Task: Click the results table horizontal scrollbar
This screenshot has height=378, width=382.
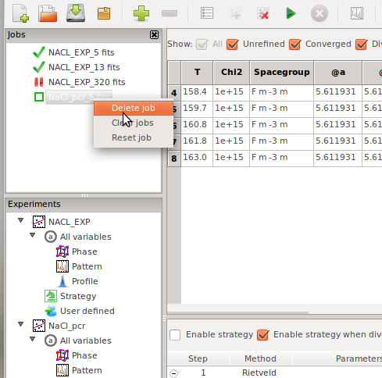Action: [238, 312]
